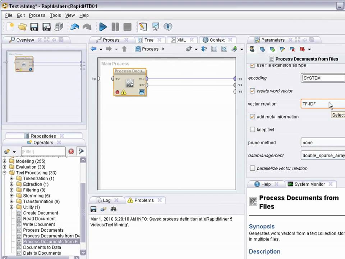Expand the Evaluation (30) folder
Screen dimensions: 345x259
4,167
